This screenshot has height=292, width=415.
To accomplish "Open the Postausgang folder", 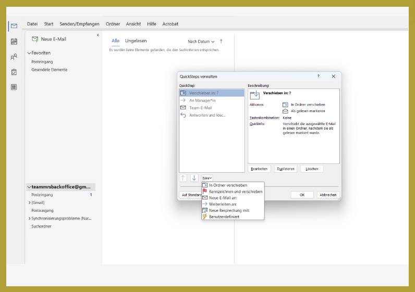I will coord(42,211).
